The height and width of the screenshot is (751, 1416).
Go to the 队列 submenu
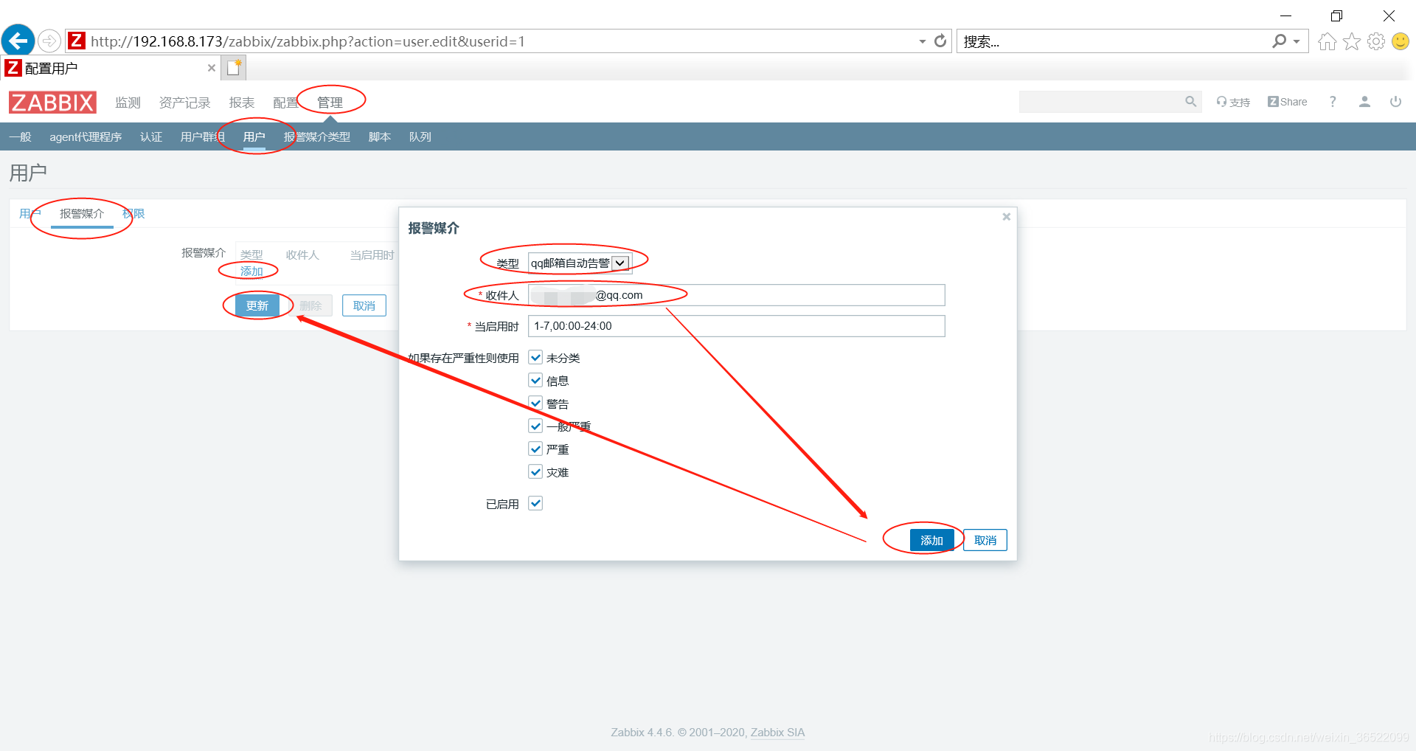[x=420, y=137]
